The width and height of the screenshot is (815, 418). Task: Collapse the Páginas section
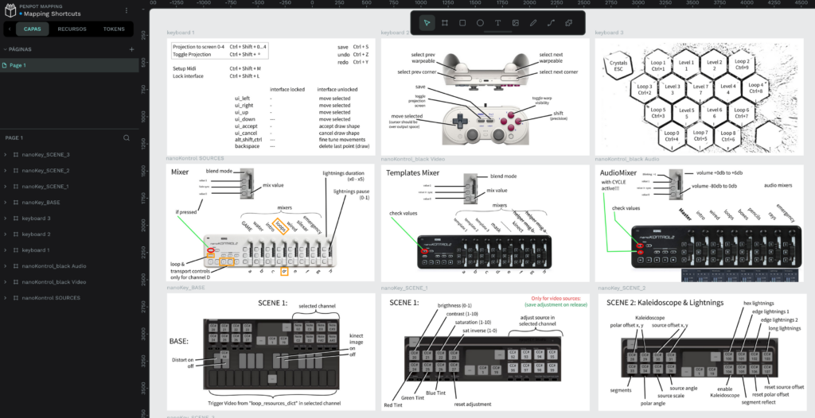pyautogui.click(x=5, y=49)
